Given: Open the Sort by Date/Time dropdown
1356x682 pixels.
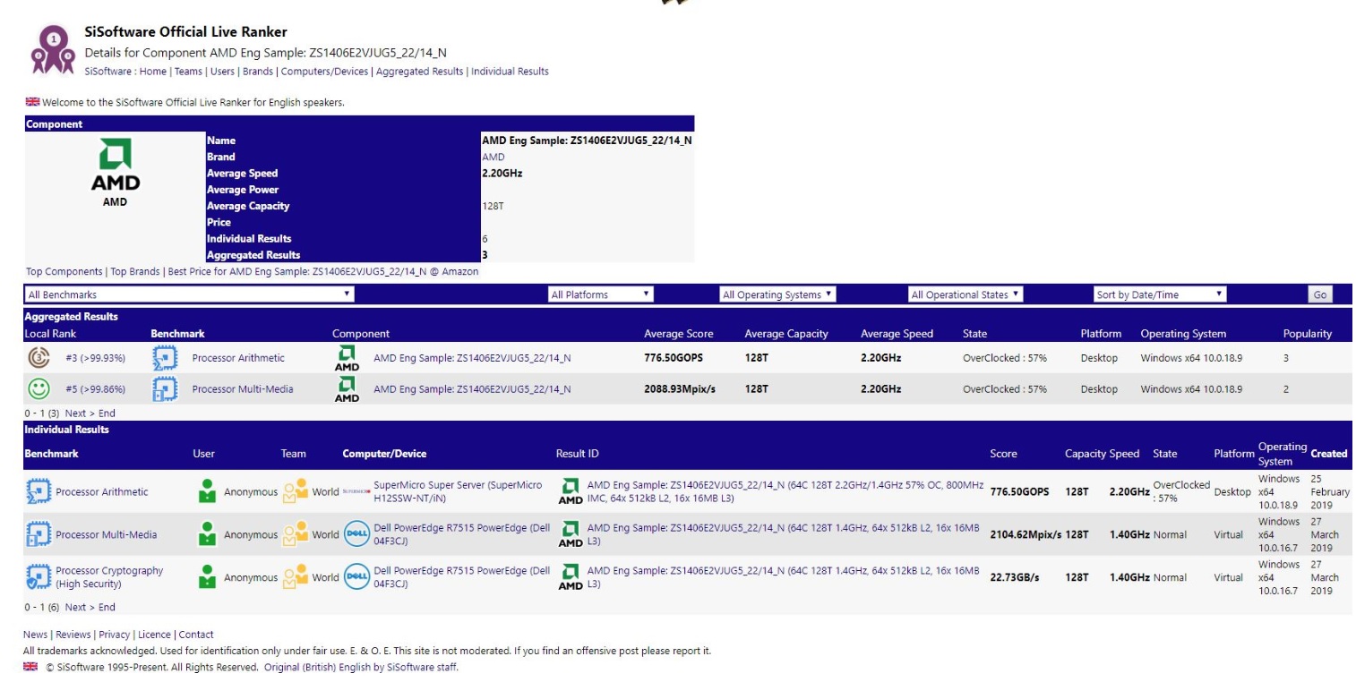Looking at the screenshot, I should 1159,294.
